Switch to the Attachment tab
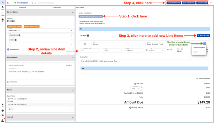The width and height of the screenshot is (214, 123). click(57, 8)
